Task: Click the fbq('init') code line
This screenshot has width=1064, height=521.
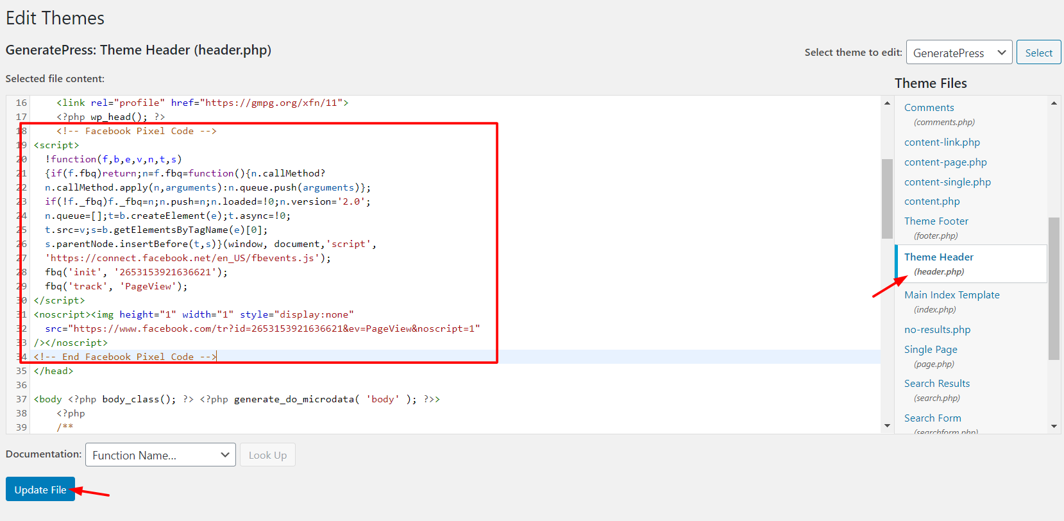Action: [136, 272]
